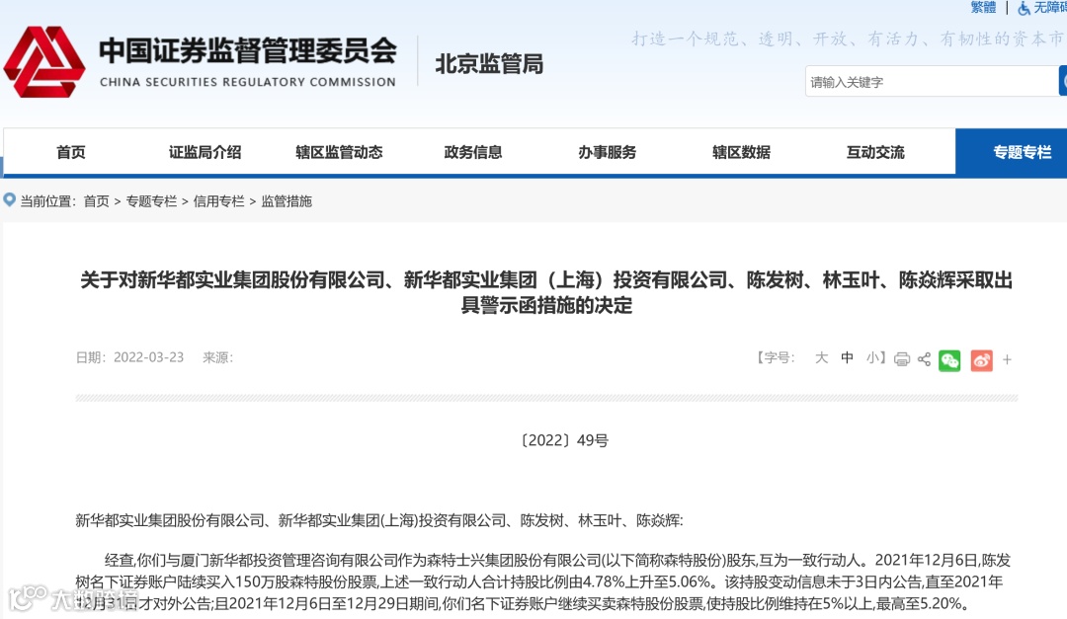1067x619 pixels.
Task: Set font size to 小 (small)
Action: click(873, 357)
